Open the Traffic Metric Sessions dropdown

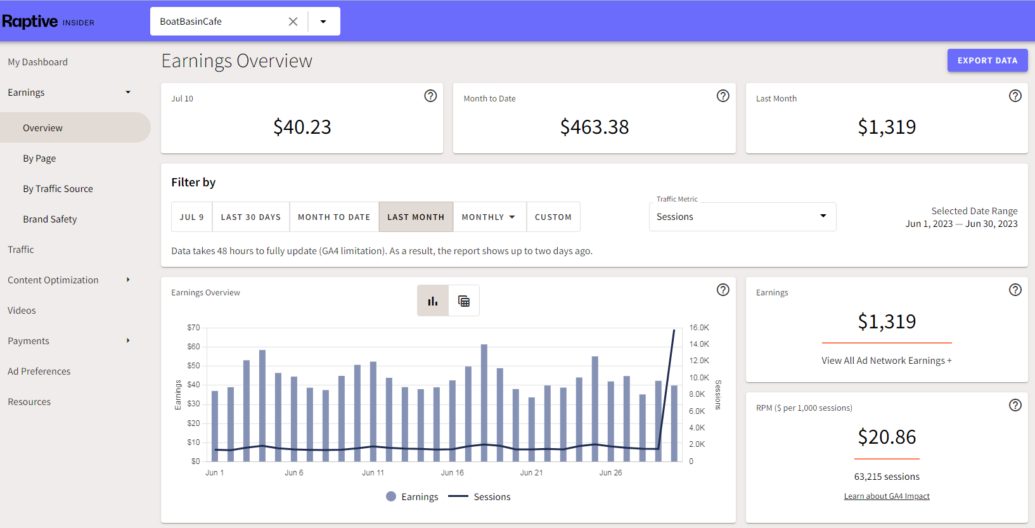(742, 217)
